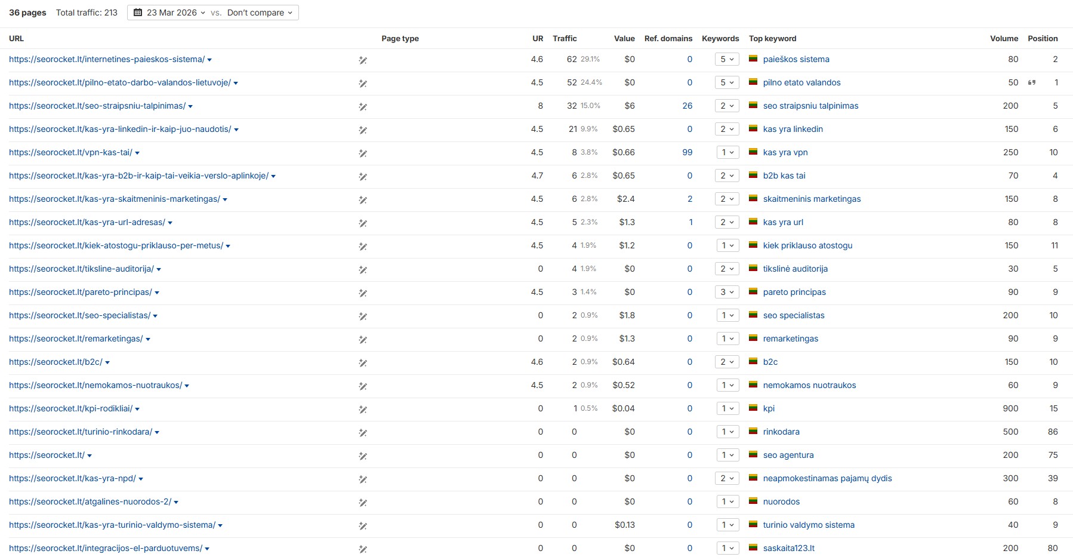Click the inspect icon for kas-yra-linkedin row

pyautogui.click(x=362, y=130)
